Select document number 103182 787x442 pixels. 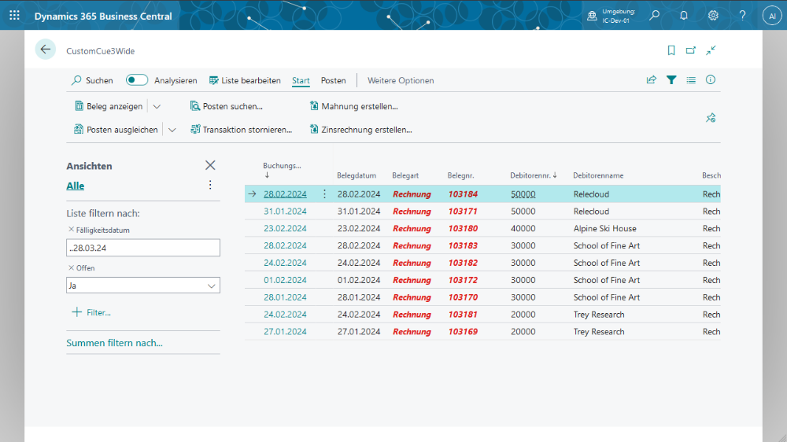pyautogui.click(x=463, y=263)
